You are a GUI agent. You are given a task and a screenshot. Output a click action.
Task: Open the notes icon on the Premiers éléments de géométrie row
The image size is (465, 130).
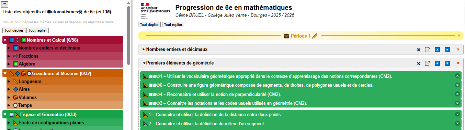pyautogui.click(x=427, y=63)
